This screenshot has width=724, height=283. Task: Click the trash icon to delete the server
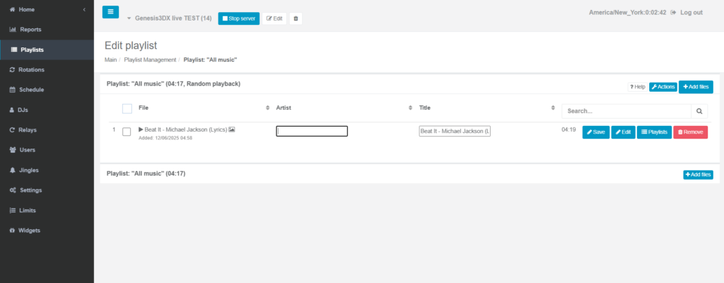tap(296, 18)
